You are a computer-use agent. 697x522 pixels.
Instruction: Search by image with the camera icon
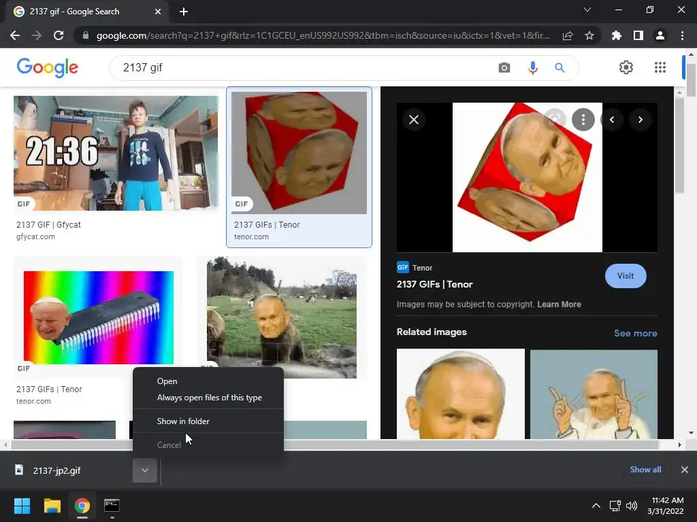(x=504, y=67)
